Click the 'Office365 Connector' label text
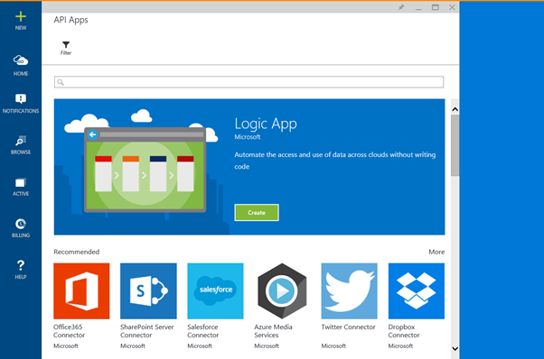Screen dimensions: 544x359 pyautogui.click(x=69, y=331)
